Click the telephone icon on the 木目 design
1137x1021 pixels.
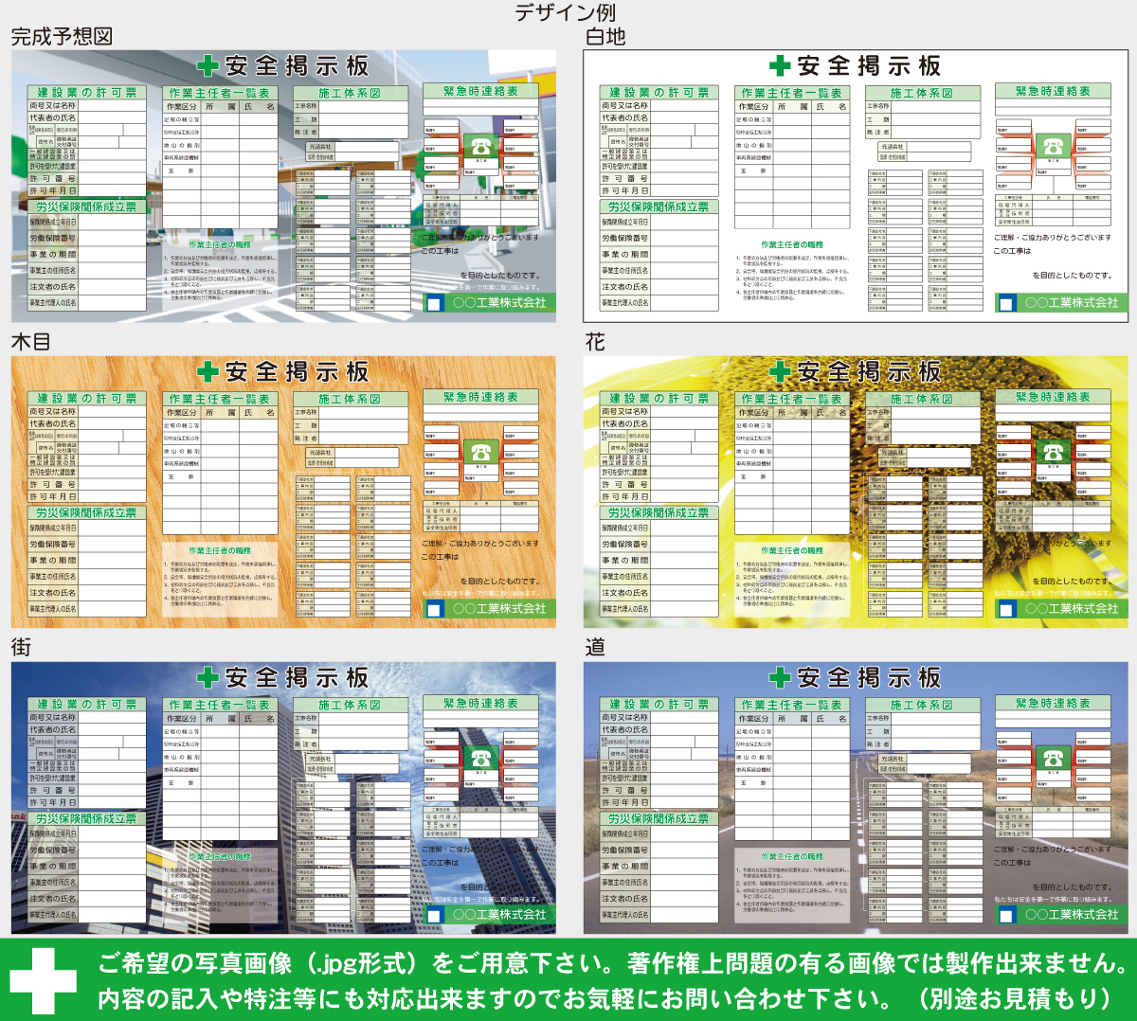pyautogui.click(x=479, y=453)
